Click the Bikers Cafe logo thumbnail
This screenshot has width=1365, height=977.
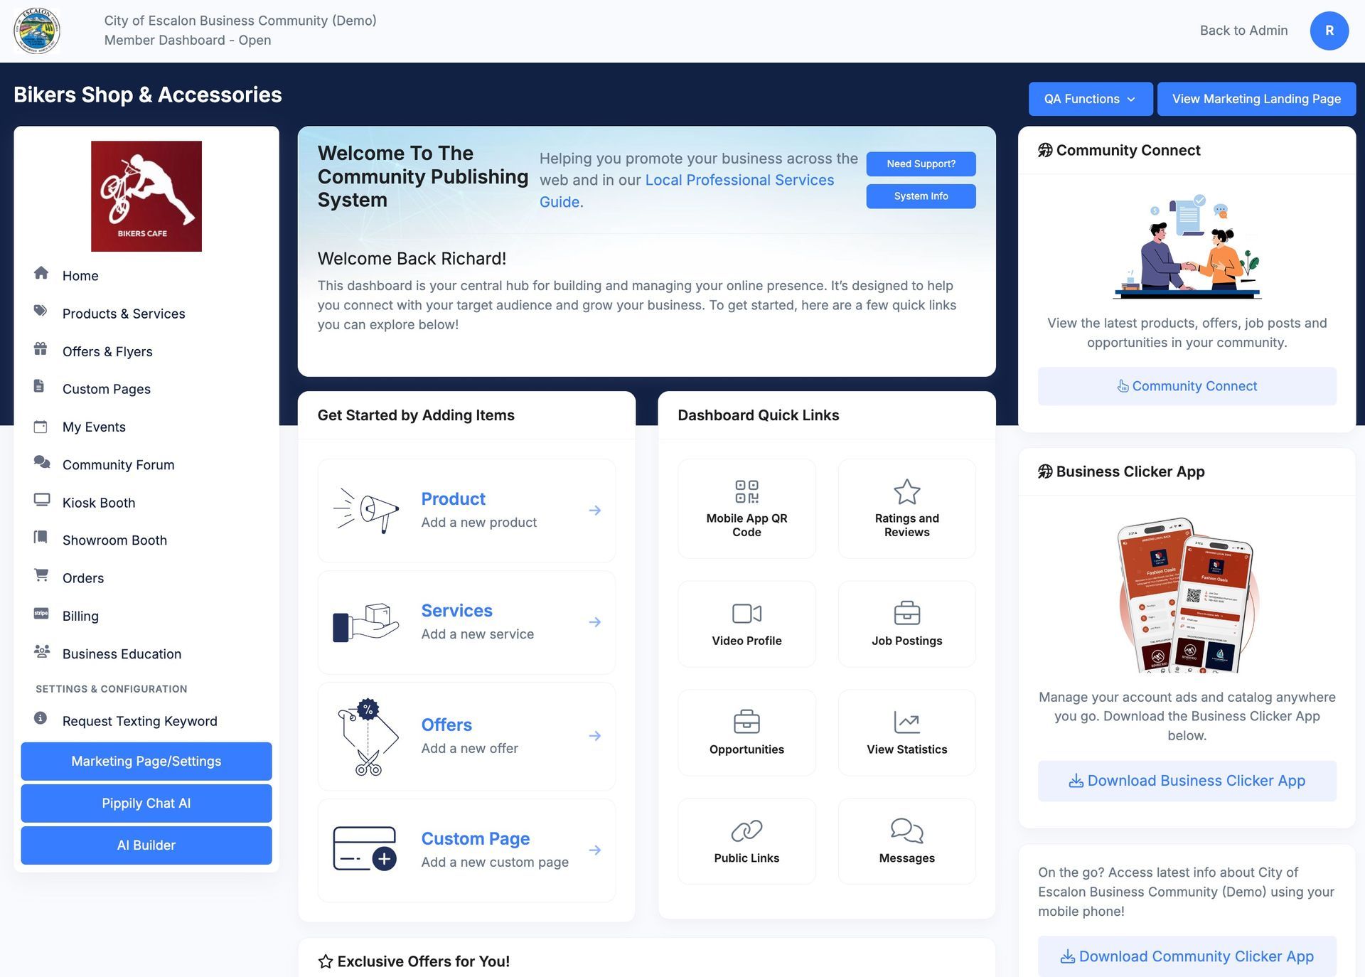(146, 196)
